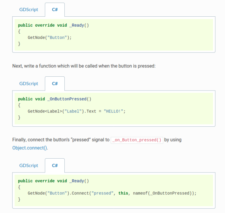This screenshot has height=213, width=225.
Task: Click _Ready() in the last code block
Action: [79, 181]
